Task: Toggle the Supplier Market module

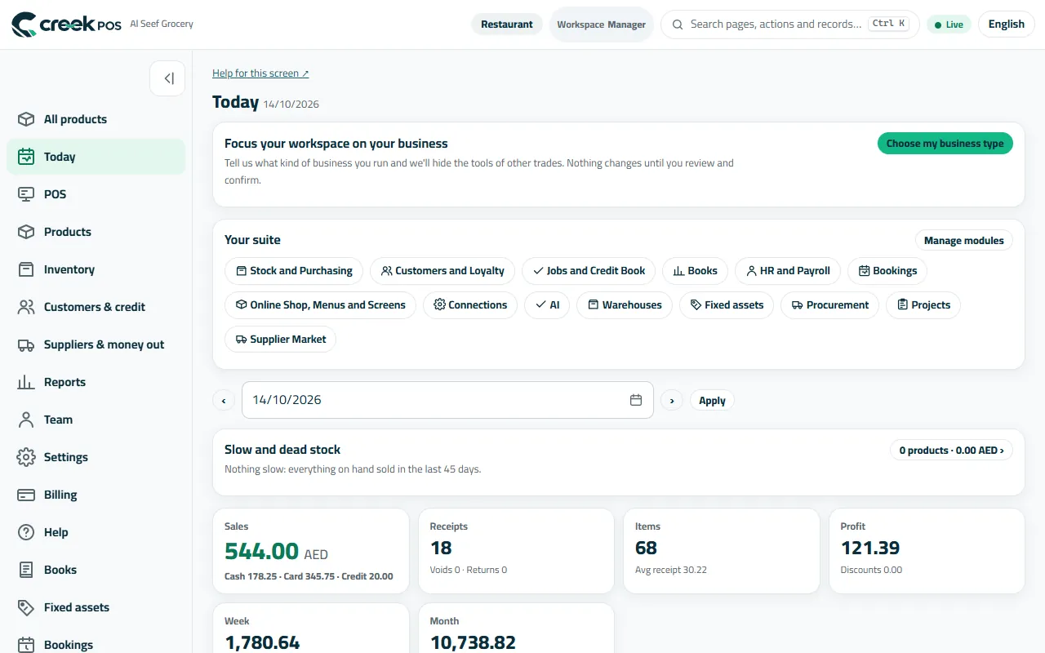Action: [x=280, y=340]
